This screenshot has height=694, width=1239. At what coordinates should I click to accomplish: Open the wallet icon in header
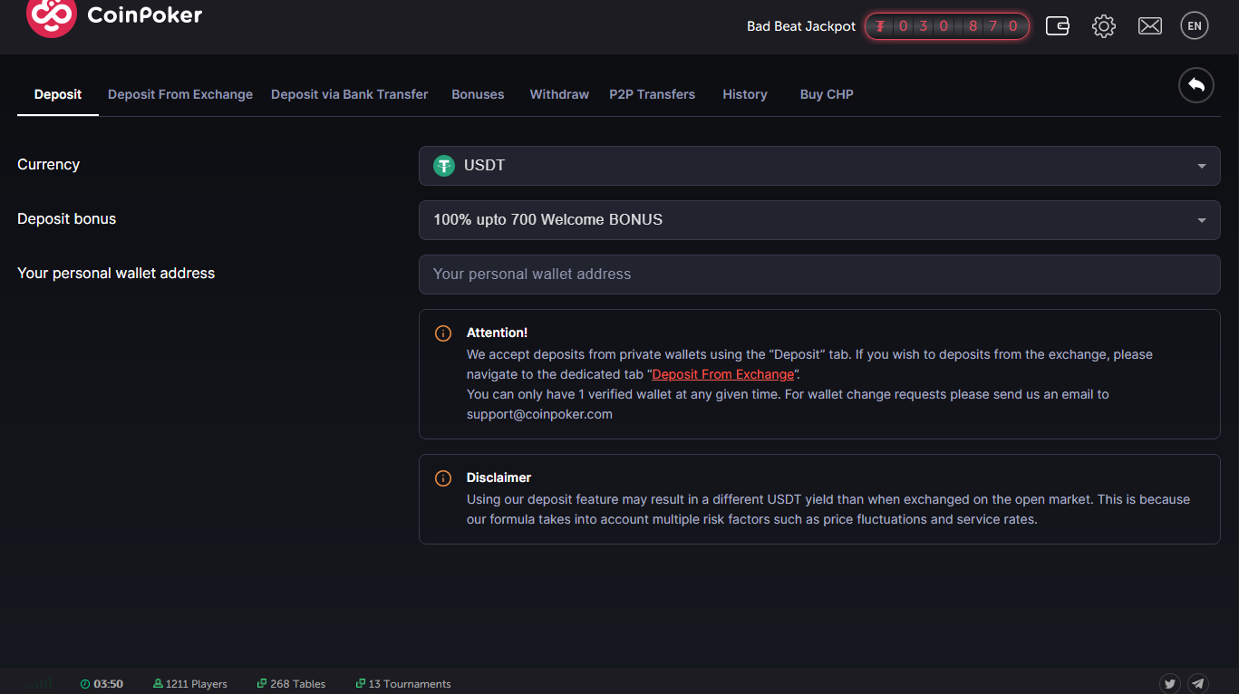coord(1058,26)
